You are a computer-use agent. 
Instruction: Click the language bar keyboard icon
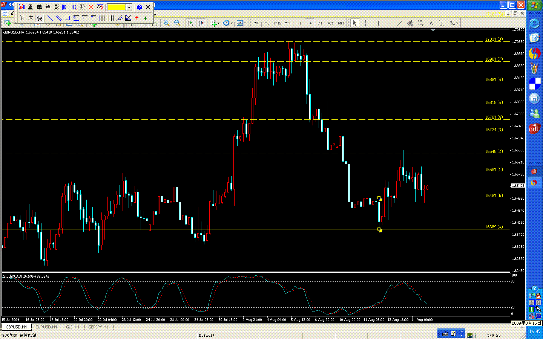coord(445,334)
